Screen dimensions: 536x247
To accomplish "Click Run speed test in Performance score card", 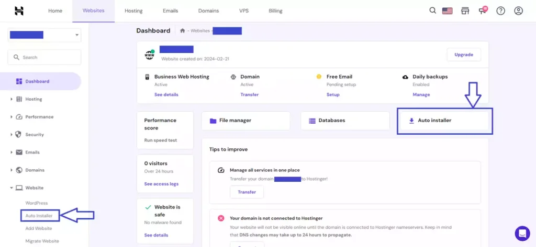I will pyautogui.click(x=161, y=140).
